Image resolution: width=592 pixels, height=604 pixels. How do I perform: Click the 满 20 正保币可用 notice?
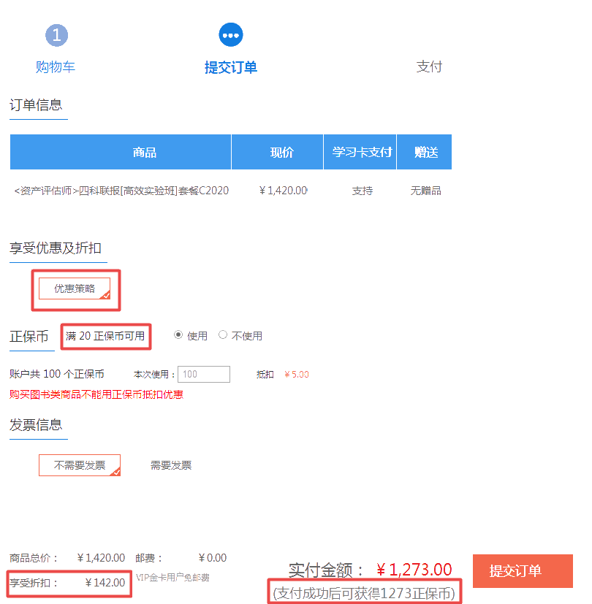click(105, 336)
